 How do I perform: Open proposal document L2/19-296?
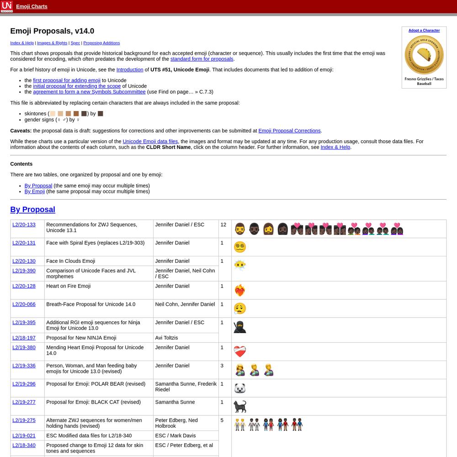pyautogui.click(x=24, y=384)
